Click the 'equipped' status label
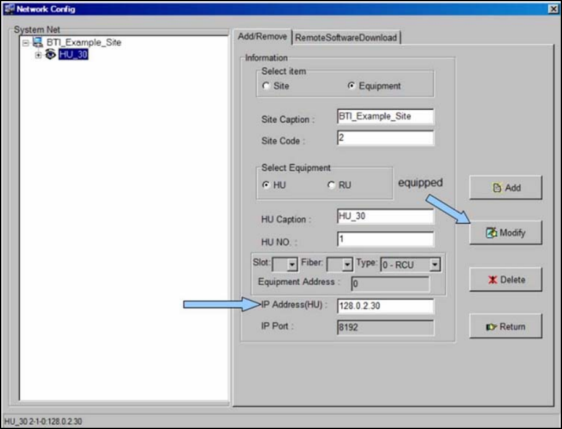The height and width of the screenshot is (429, 562). tap(421, 182)
